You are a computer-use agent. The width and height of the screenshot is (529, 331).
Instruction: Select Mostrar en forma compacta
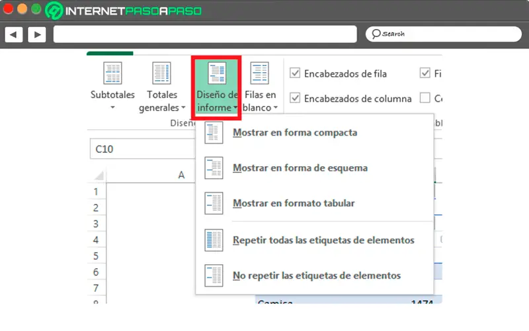pyautogui.click(x=315, y=132)
